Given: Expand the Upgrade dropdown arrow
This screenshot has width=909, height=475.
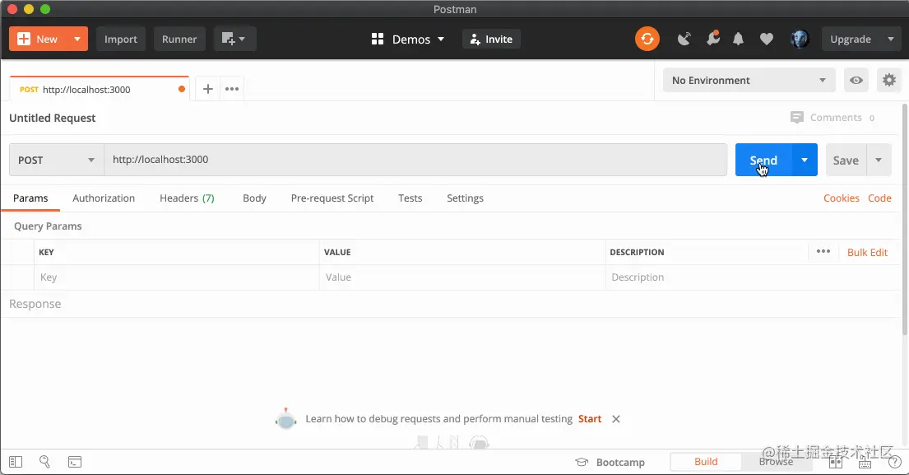Looking at the screenshot, I should coord(891,39).
